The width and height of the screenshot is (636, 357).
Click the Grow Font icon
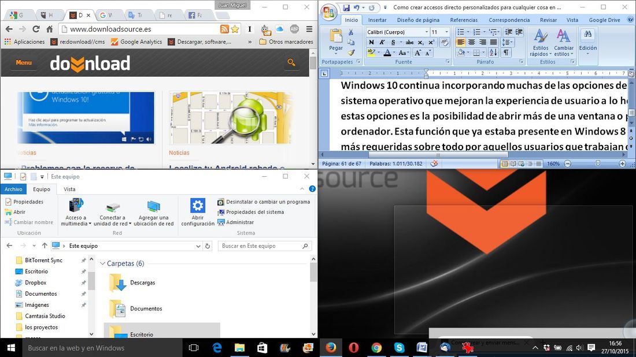[417, 53]
